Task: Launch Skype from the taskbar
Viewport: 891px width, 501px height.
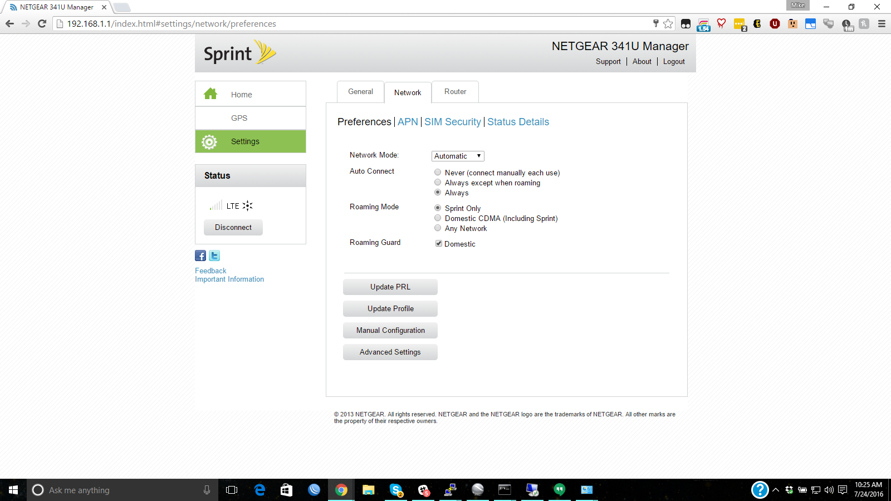Action: [x=396, y=490]
